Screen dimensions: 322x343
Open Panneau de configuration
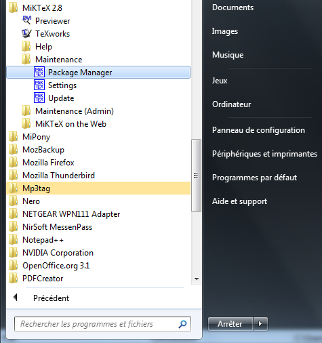tap(258, 130)
